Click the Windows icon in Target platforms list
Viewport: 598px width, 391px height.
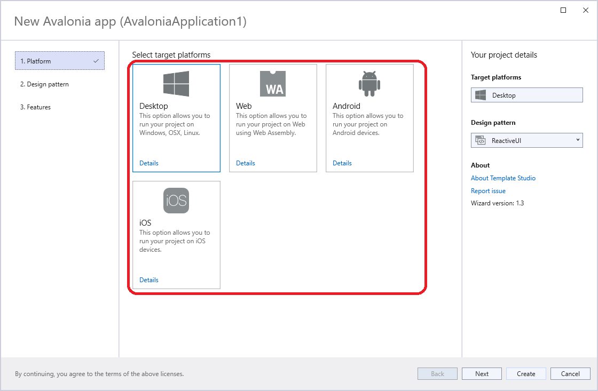tap(480, 95)
